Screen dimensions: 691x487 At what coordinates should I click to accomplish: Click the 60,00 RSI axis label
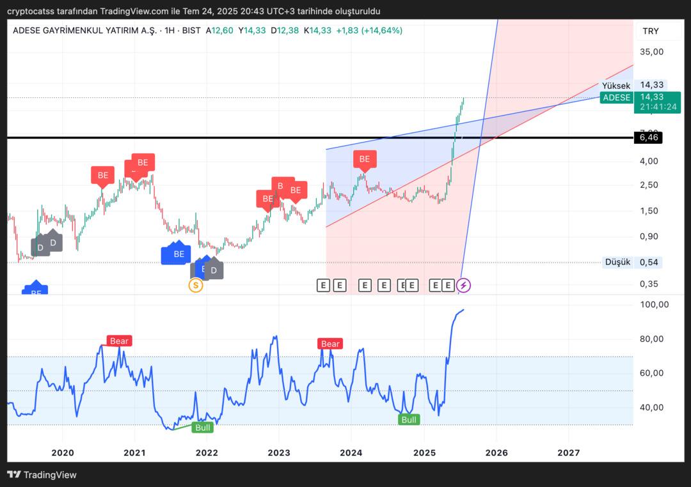click(x=652, y=373)
